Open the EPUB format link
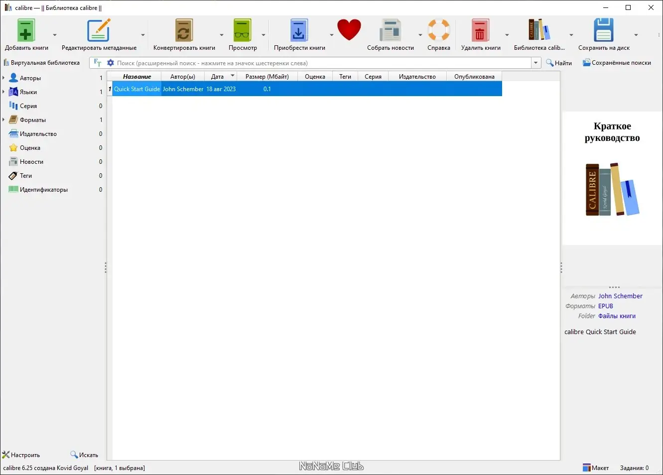Screen dimensions: 663x475 point(606,306)
